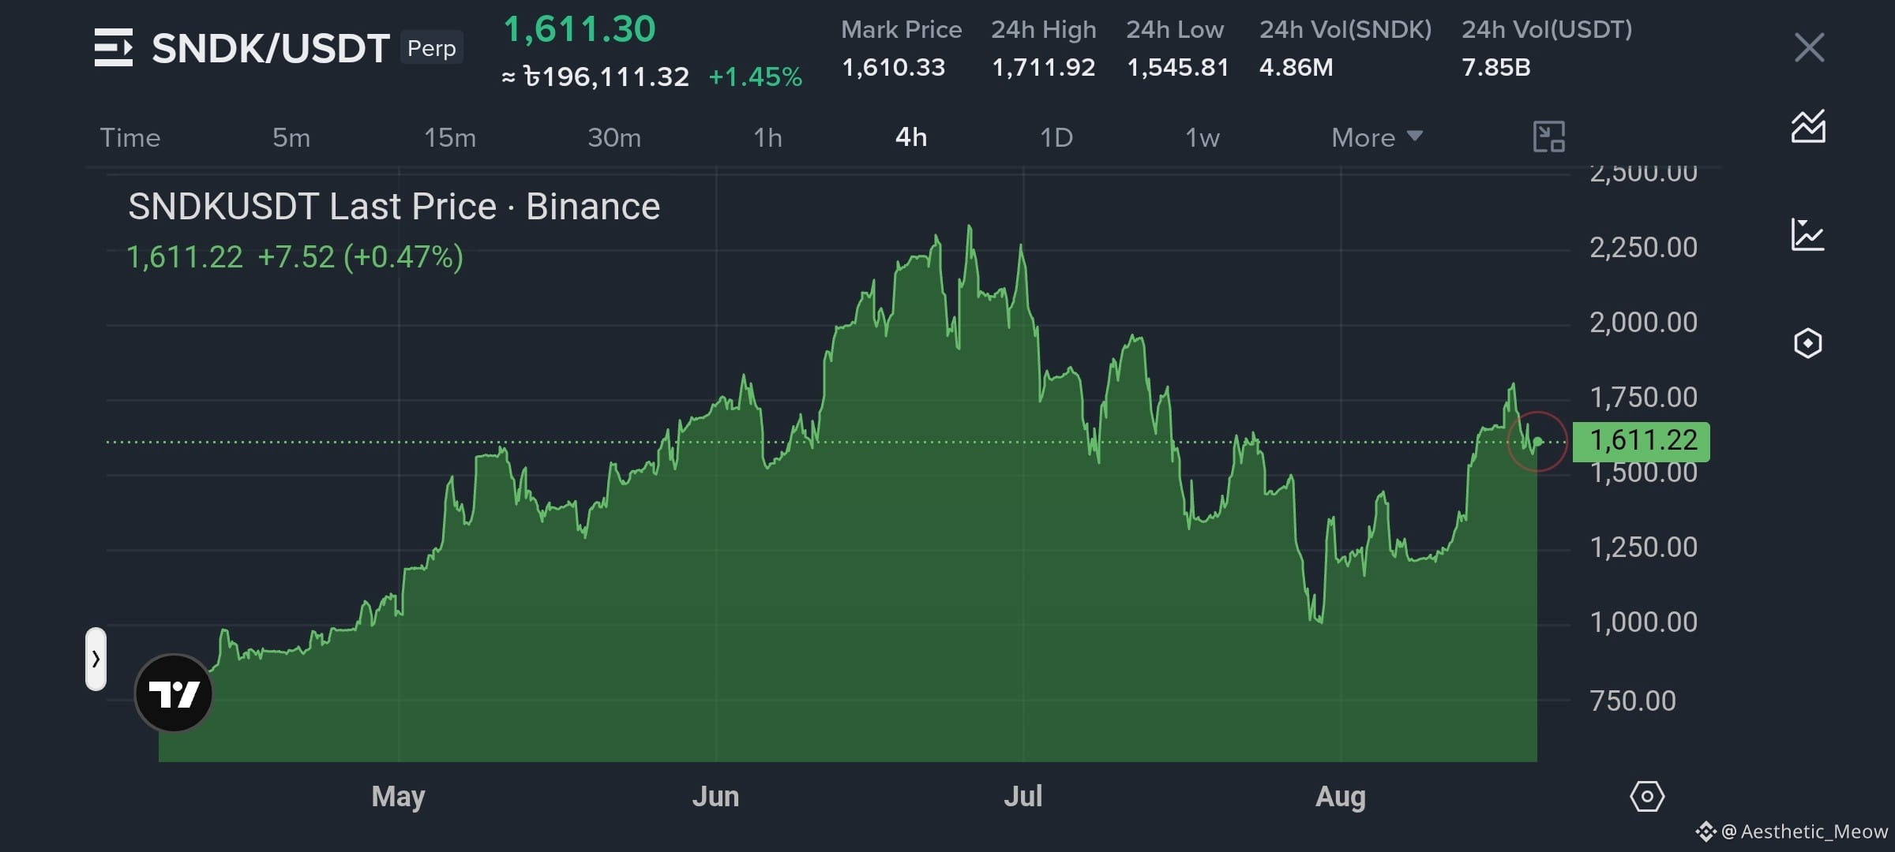Click the circled latest price point
This screenshot has height=852, width=1895.
[1537, 442]
